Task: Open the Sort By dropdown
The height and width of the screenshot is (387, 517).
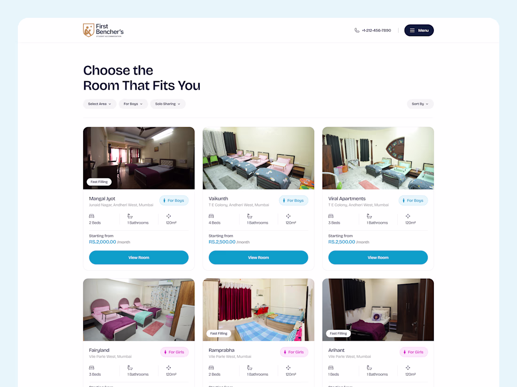Action: pyautogui.click(x=420, y=104)
